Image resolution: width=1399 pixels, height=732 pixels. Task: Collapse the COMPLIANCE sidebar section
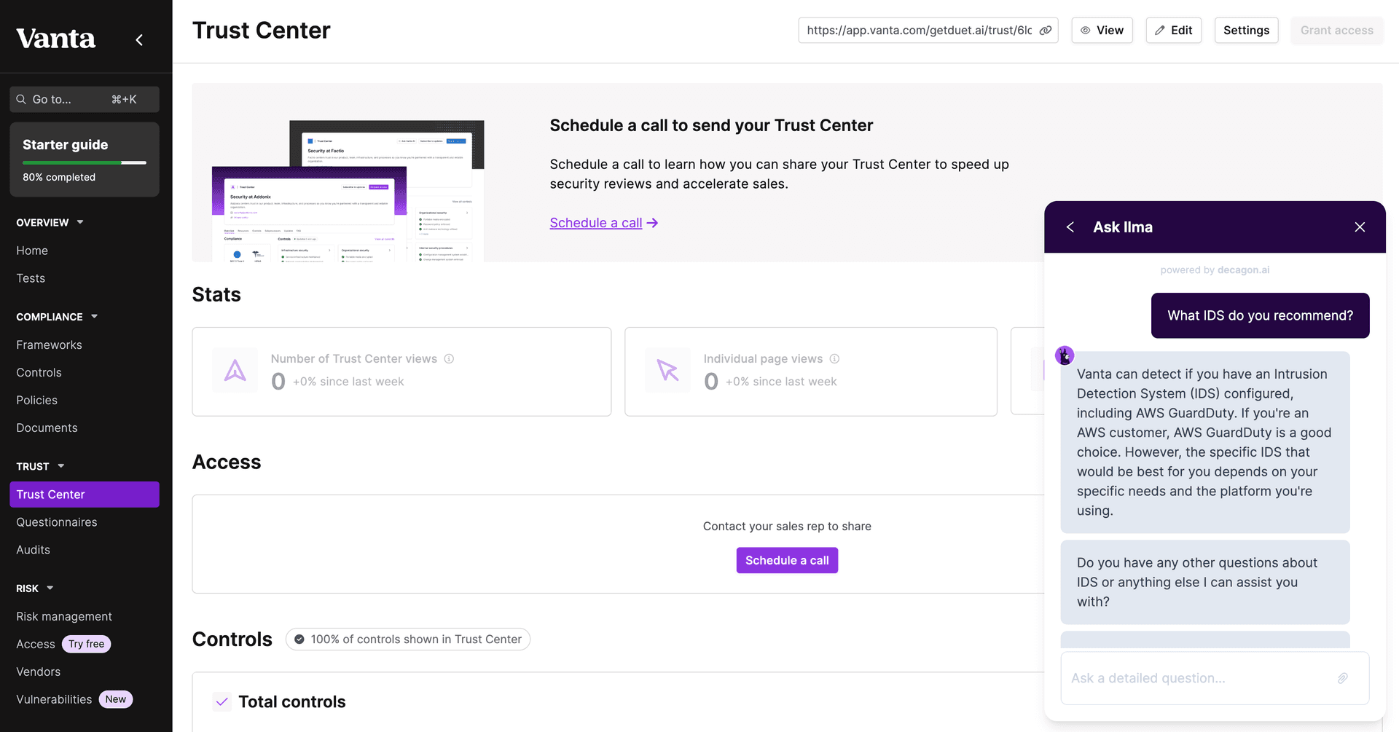[x=94, y=317]
